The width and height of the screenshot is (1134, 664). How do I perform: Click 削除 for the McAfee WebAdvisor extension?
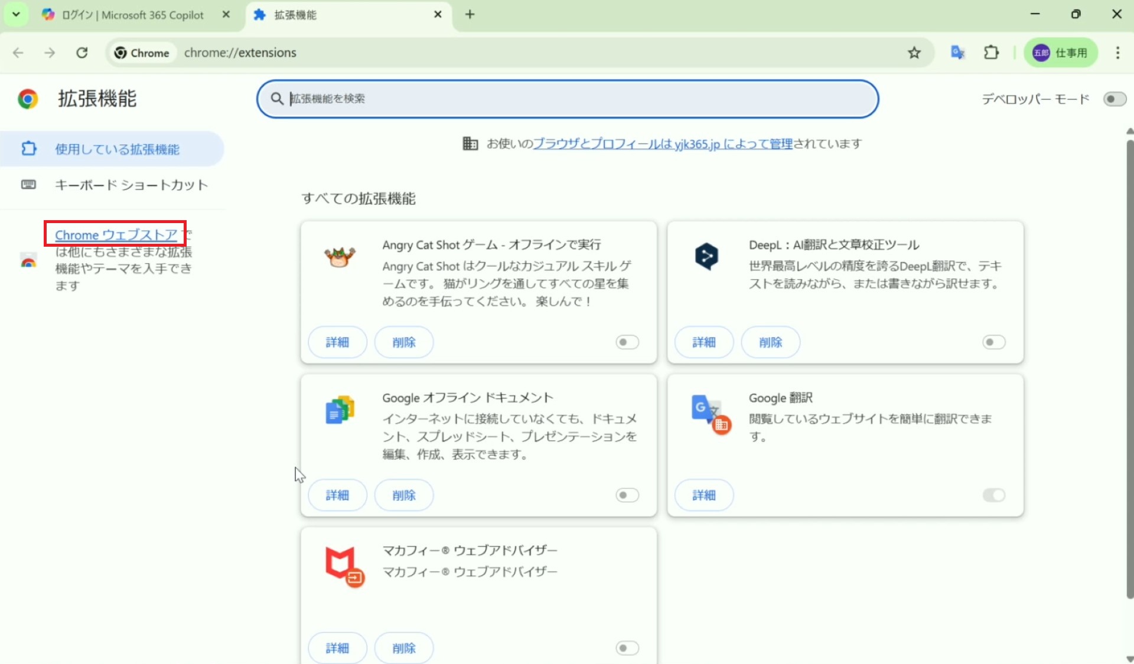tap(404, 648)
